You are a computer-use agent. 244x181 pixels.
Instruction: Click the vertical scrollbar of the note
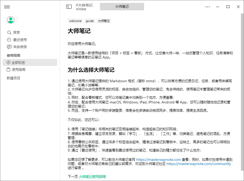242,92
